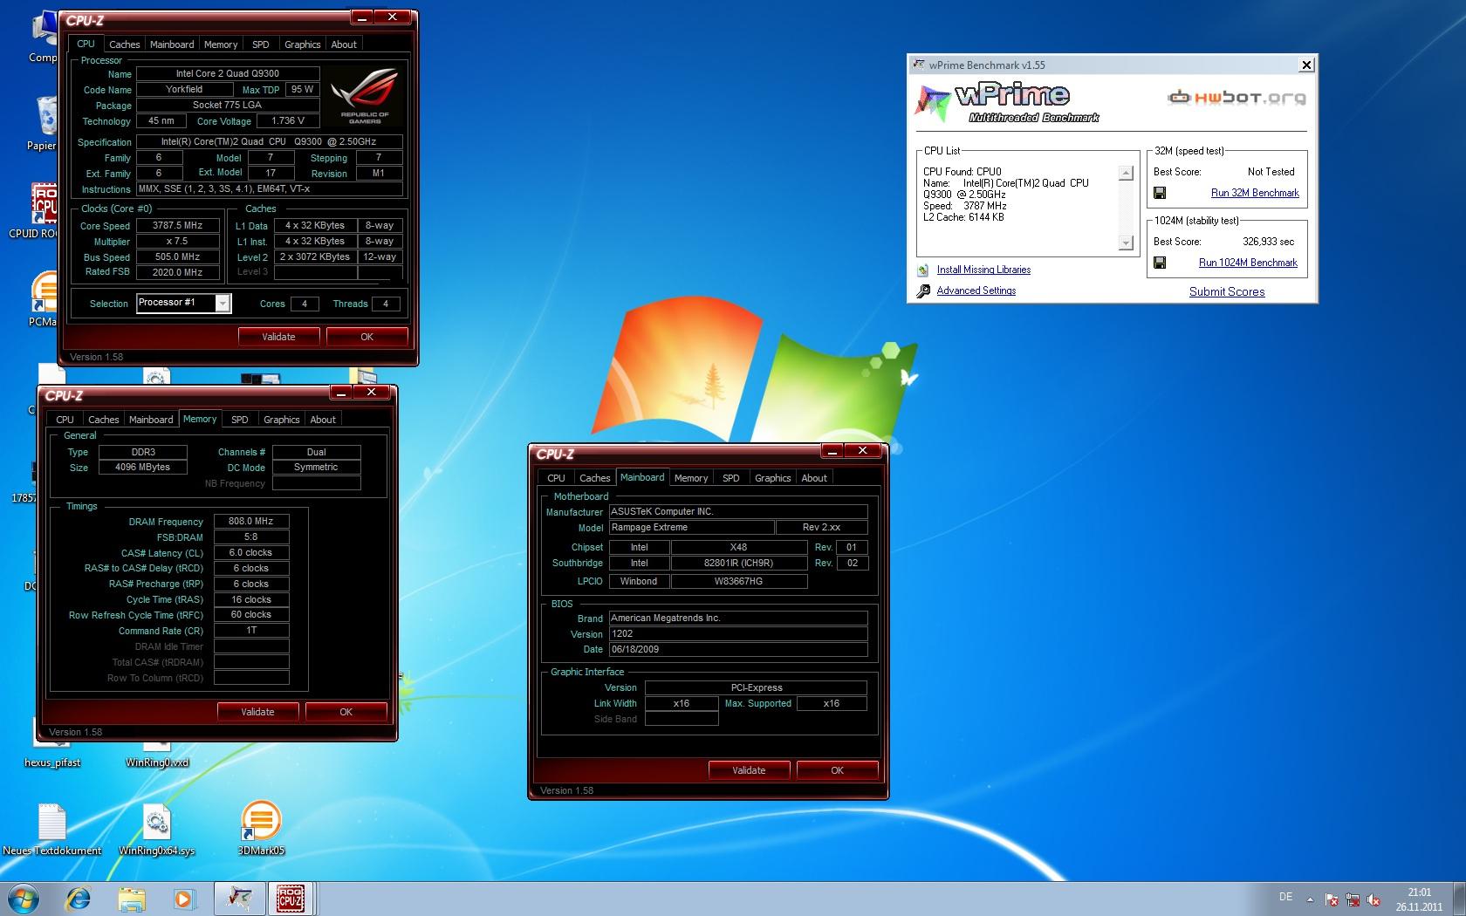
Task: Click CPU List scrollbar down arrow
Action: pyautogui.click(x=1126, y=243)
